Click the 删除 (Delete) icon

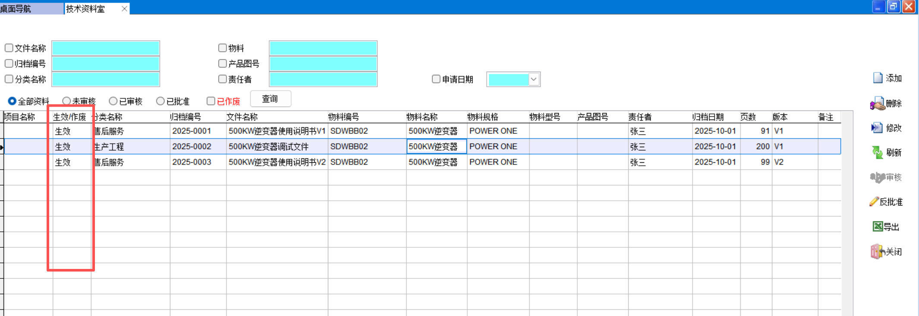click(x=878, y=104)
